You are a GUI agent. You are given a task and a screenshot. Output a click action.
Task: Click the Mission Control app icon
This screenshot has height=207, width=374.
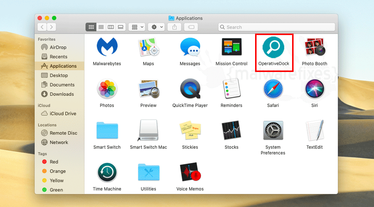pos(232,47)
